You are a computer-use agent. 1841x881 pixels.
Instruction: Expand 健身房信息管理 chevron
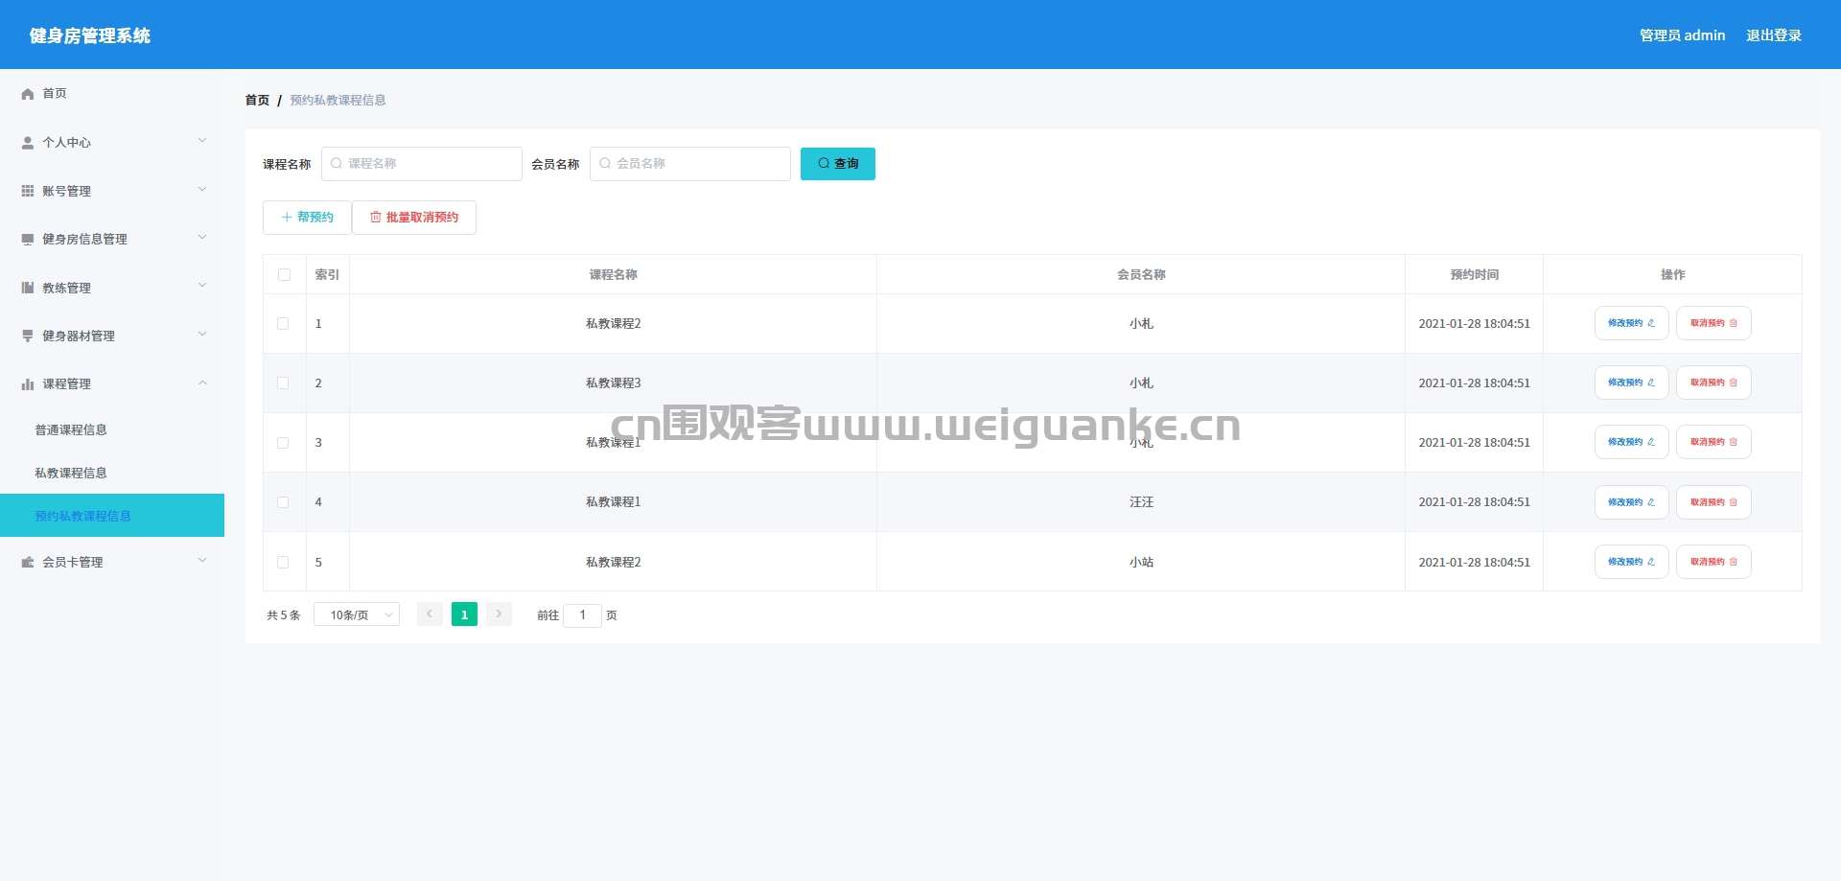[202, 238]
